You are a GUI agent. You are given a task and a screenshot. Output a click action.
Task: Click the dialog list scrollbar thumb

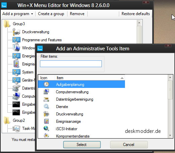[170, 90]
